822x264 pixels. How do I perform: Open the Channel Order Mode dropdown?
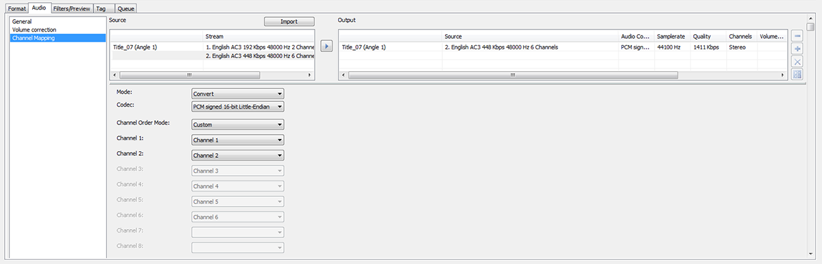pyautogui.click(x=238, y=125)
